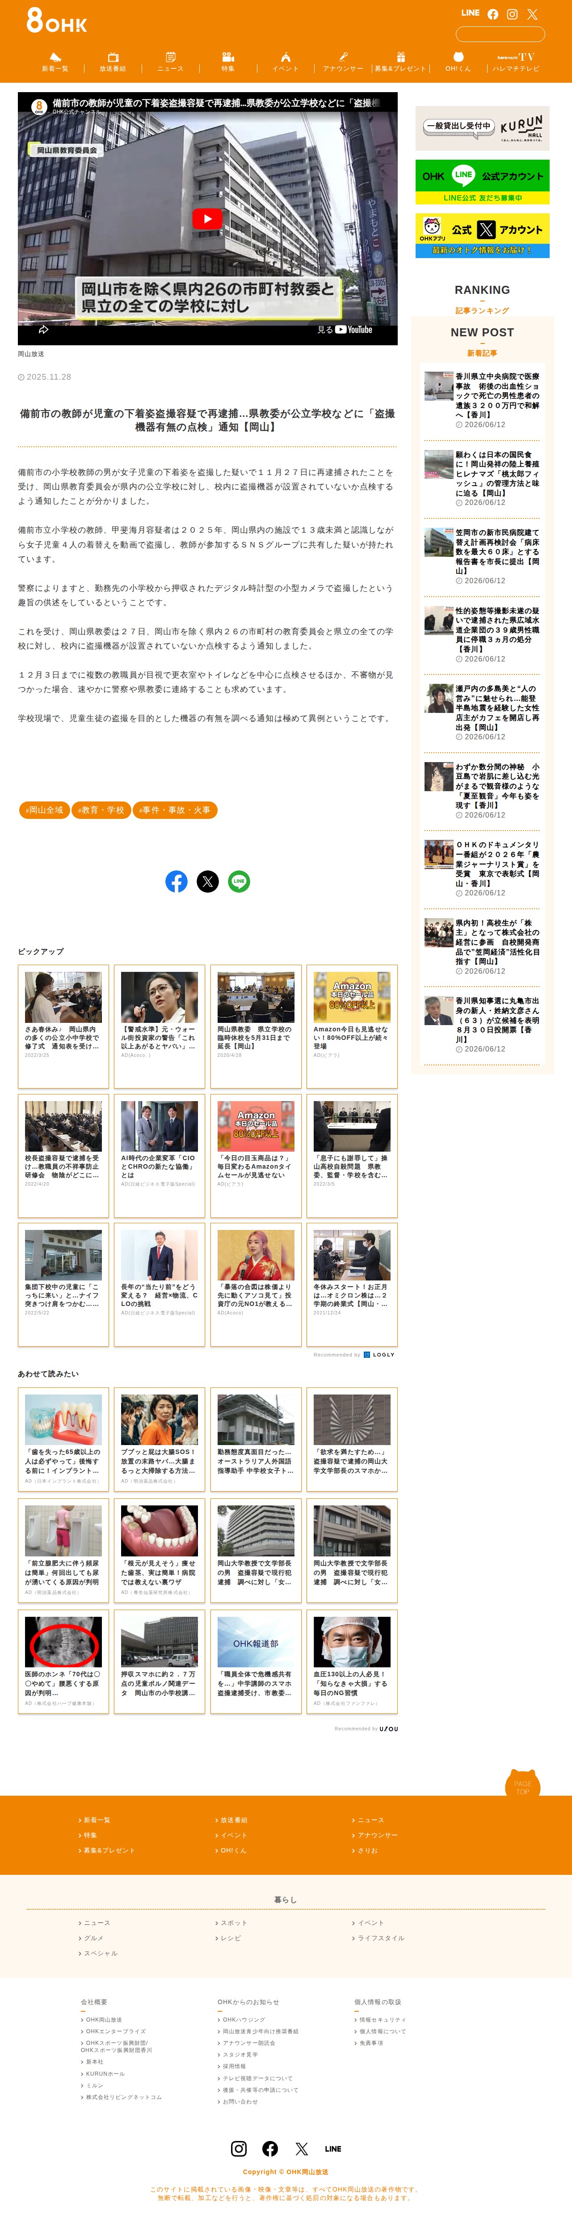
Task: Open the X icon in the footer
Action: [x=302, y=2148]
